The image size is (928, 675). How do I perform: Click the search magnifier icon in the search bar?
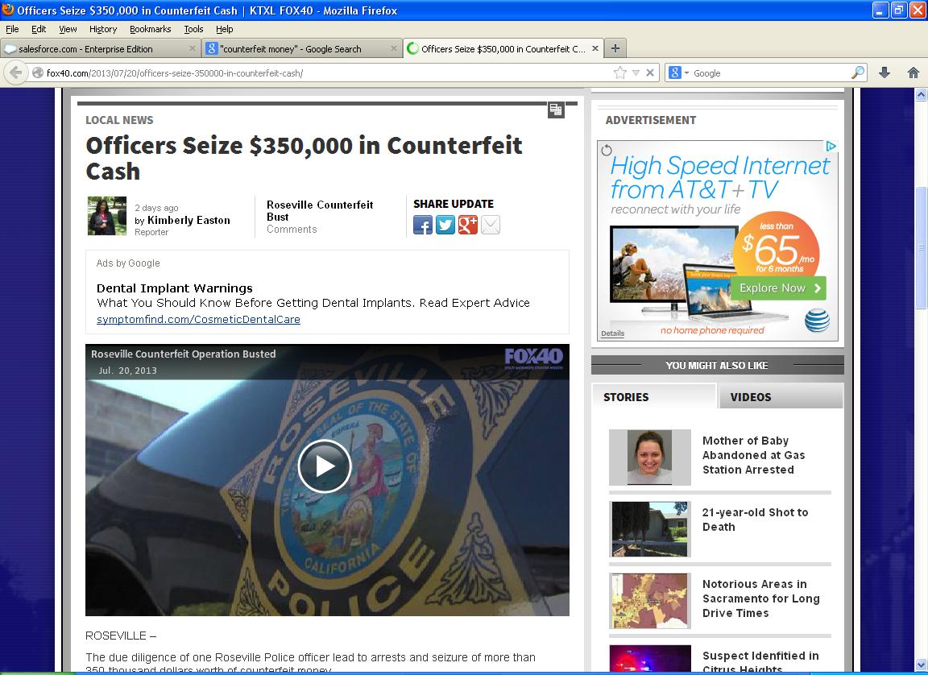(857, 72)
